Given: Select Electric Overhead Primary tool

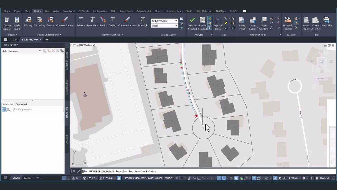Looking at the screenshot, I should point(81,22).
